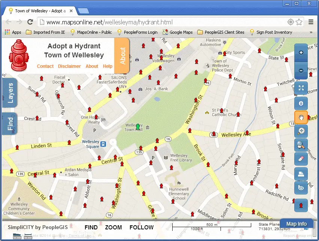Open the About link in header
The image size is (319, 241).
[x=92, y=66]
